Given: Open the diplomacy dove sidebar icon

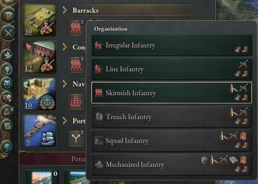Looking at the screenshot, I should click(7, 56).
